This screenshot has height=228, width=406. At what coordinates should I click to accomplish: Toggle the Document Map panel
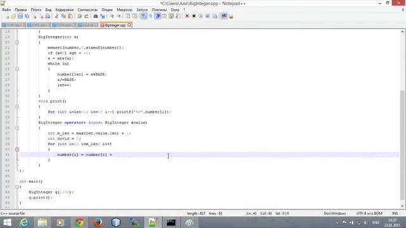point(171,16)
